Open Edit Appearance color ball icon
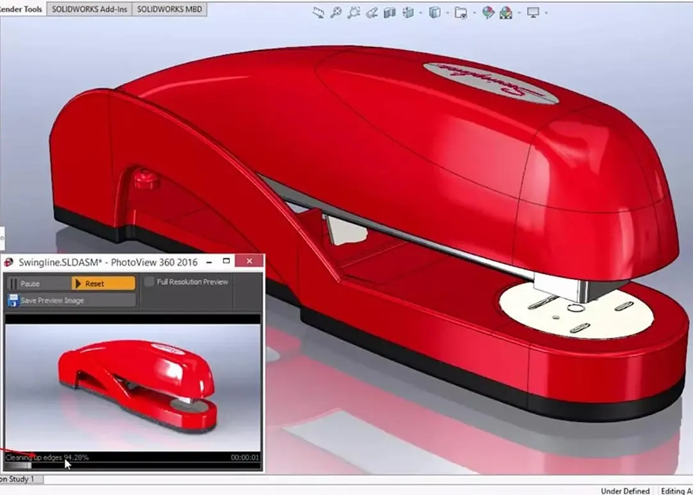The image size is (693, 495). (x=488, y=12)
